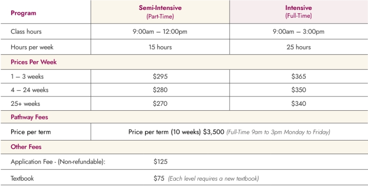Click the Program header cell
Screen dimensions: 368x186
24,13
